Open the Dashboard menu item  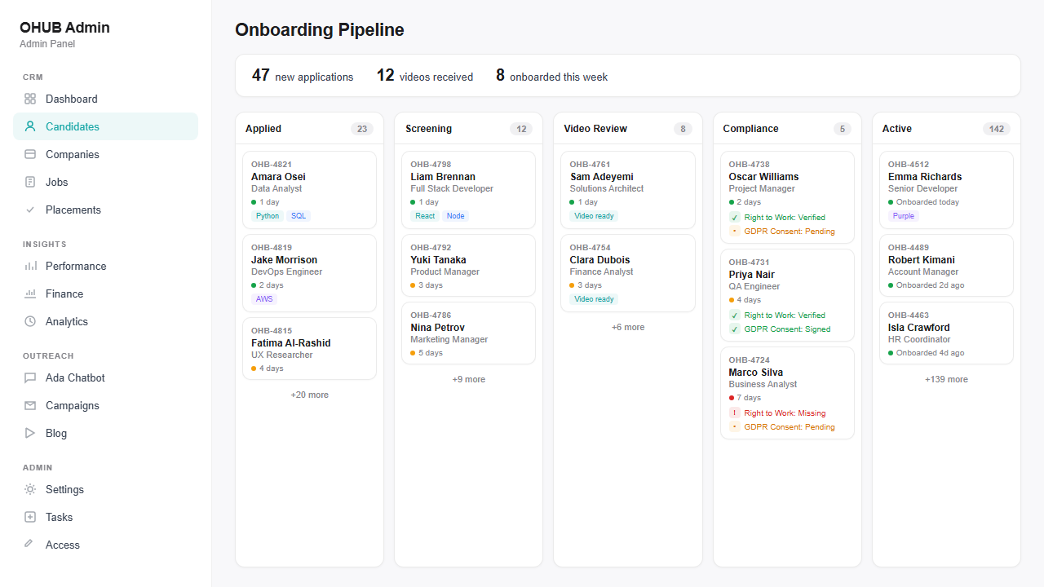105,99
